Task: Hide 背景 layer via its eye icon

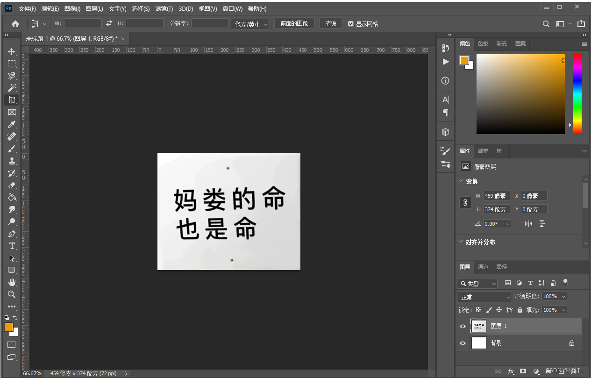Action: [x=463, y=343]
